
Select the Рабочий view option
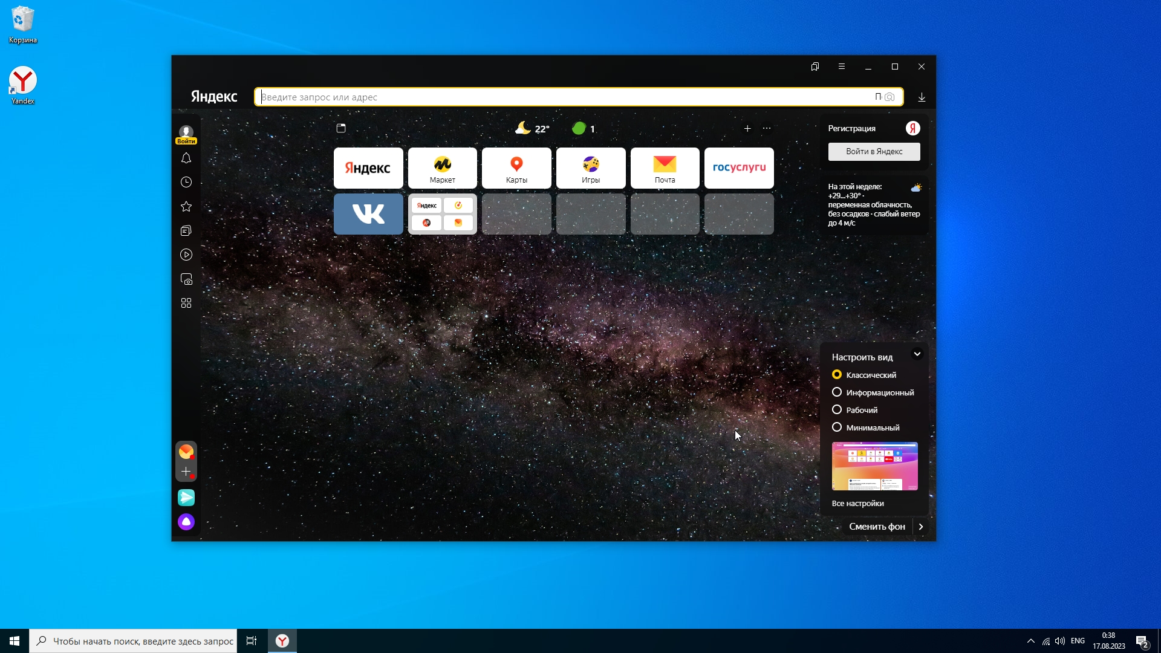tap(837, 410)
